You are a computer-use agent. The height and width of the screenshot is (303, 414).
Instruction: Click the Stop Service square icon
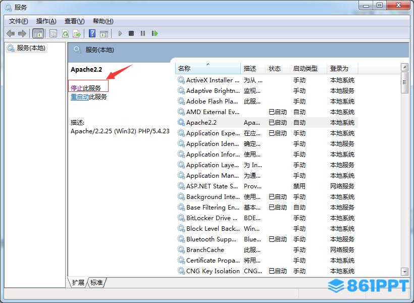(x=131, y=33)
